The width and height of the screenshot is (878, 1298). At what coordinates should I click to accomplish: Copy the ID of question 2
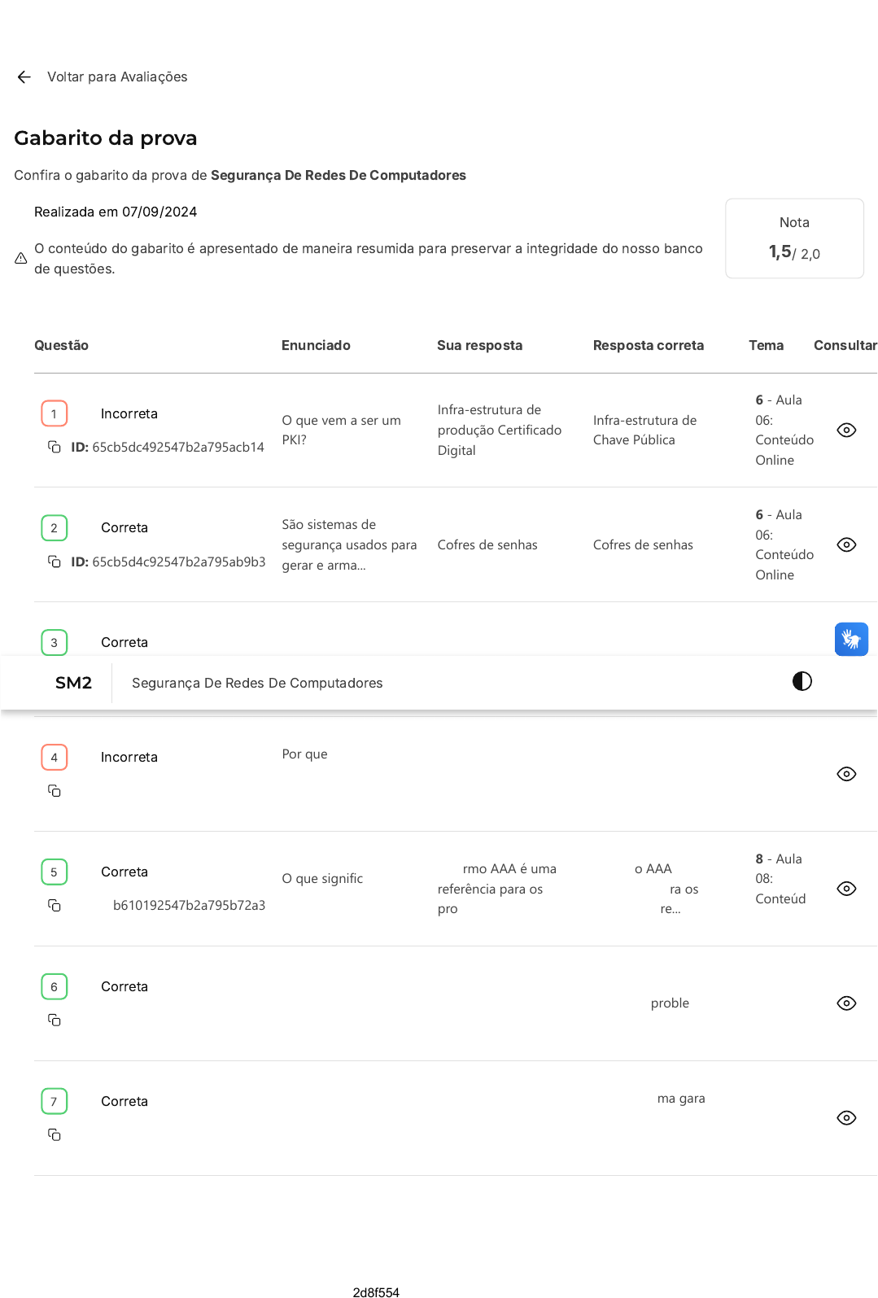[x=55, y=562]
